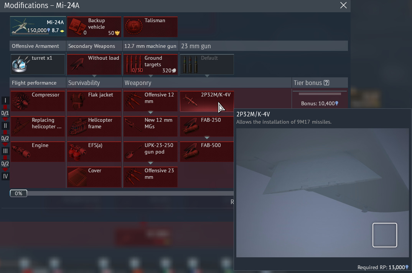
Task: Expand the 23 mm gun Default belt selector
Action: point(207,75)
